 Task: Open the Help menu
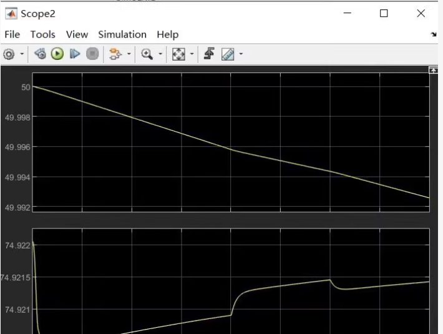168,34
